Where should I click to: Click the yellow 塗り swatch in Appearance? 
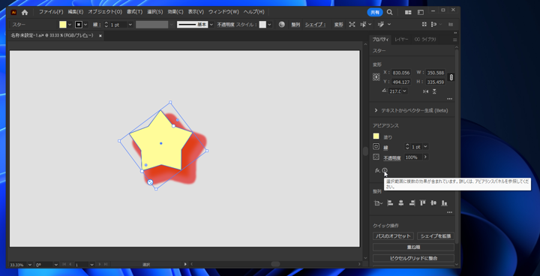pyautogui.click(x=376, y=136)
